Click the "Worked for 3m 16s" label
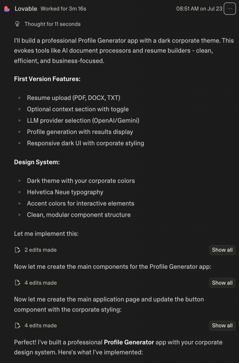 click(63, 9)
